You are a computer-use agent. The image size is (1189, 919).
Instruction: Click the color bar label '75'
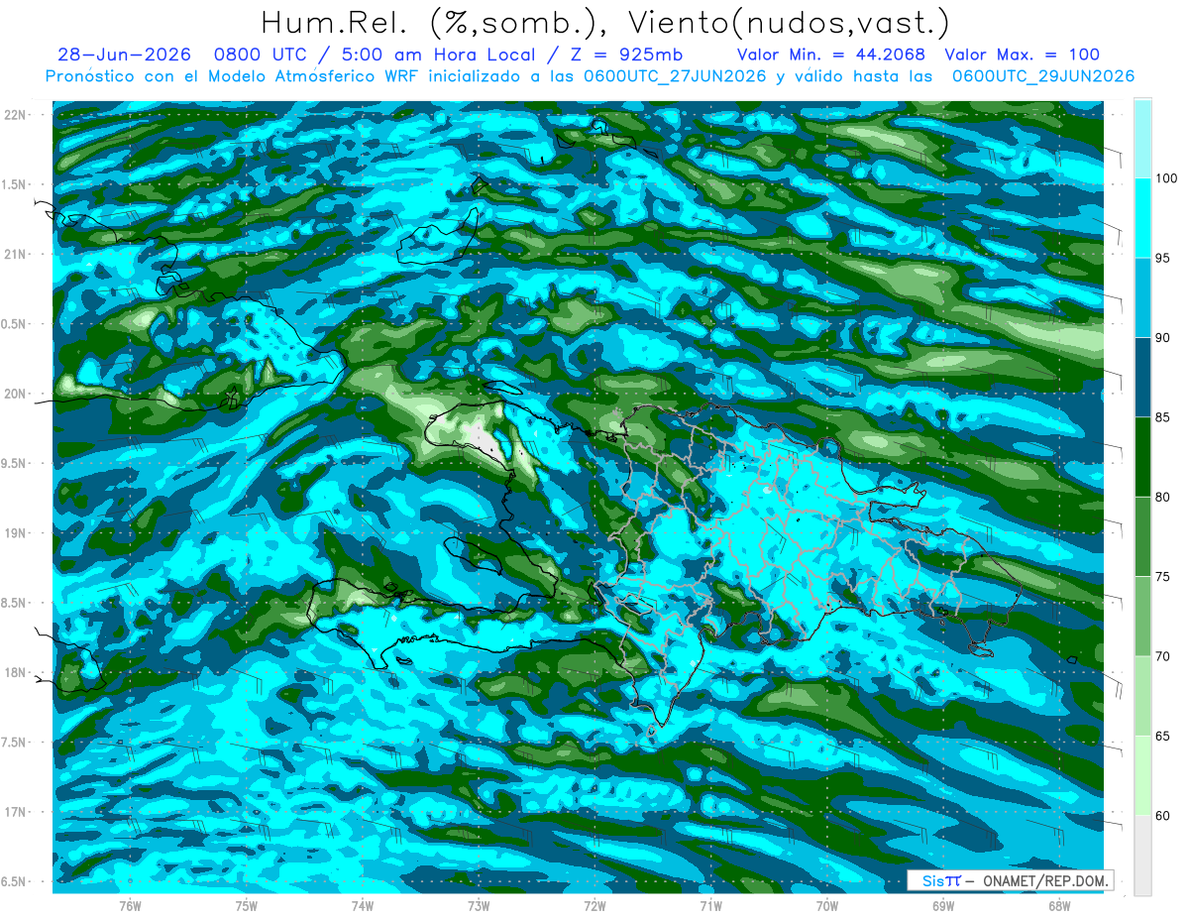pyautogui.click(x=1163, y=577)
